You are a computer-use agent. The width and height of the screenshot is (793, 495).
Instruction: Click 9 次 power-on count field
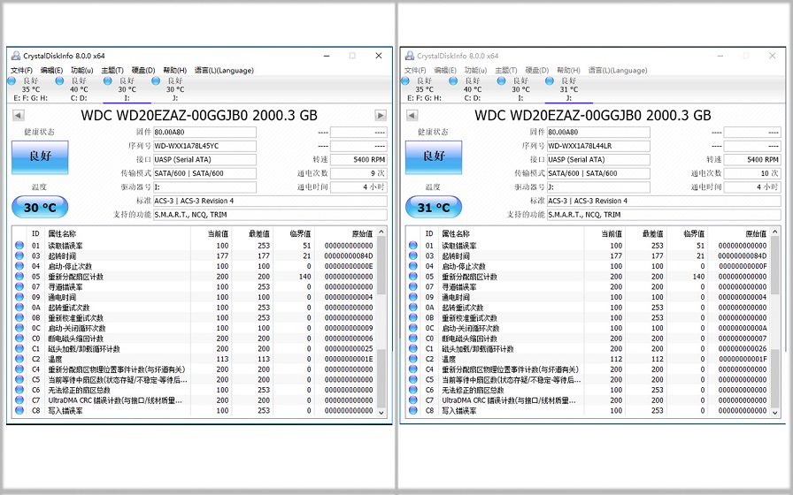tap(358, 173)
